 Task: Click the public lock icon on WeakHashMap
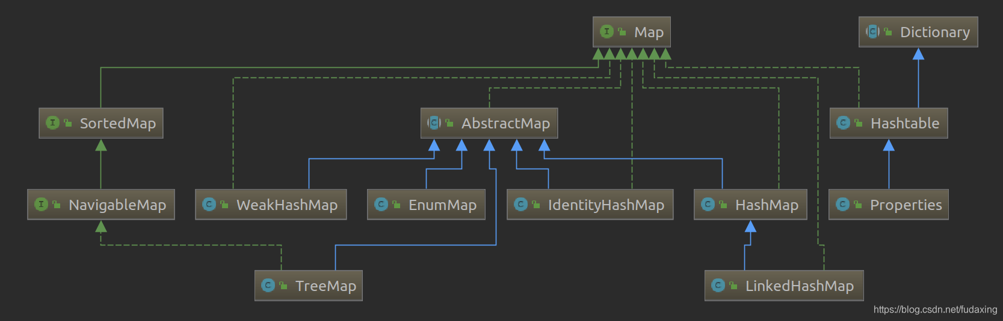[224, 204]
